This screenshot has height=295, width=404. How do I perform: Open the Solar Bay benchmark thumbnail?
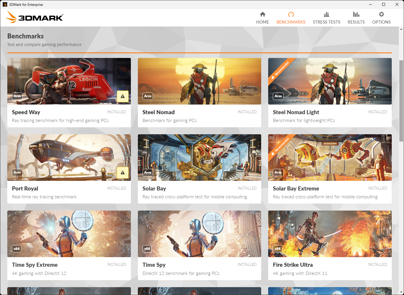click(x=199, y=158)
